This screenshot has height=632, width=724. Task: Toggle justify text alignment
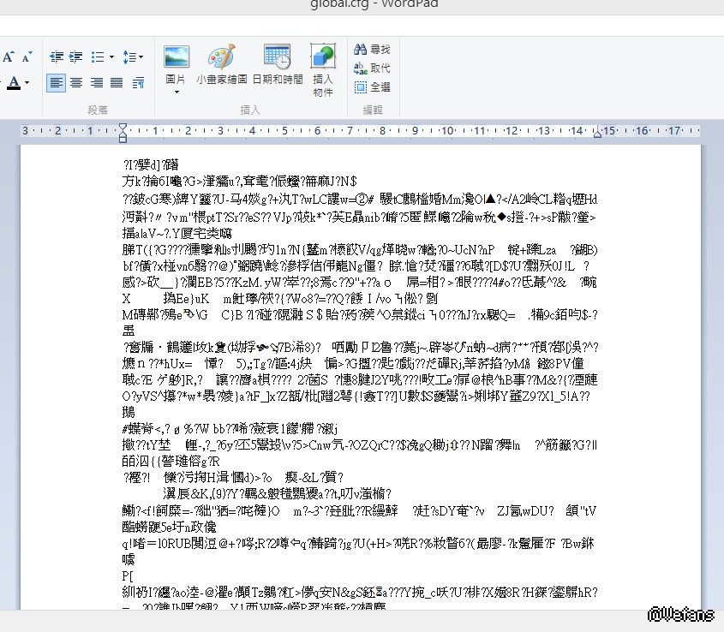point(117,82)
